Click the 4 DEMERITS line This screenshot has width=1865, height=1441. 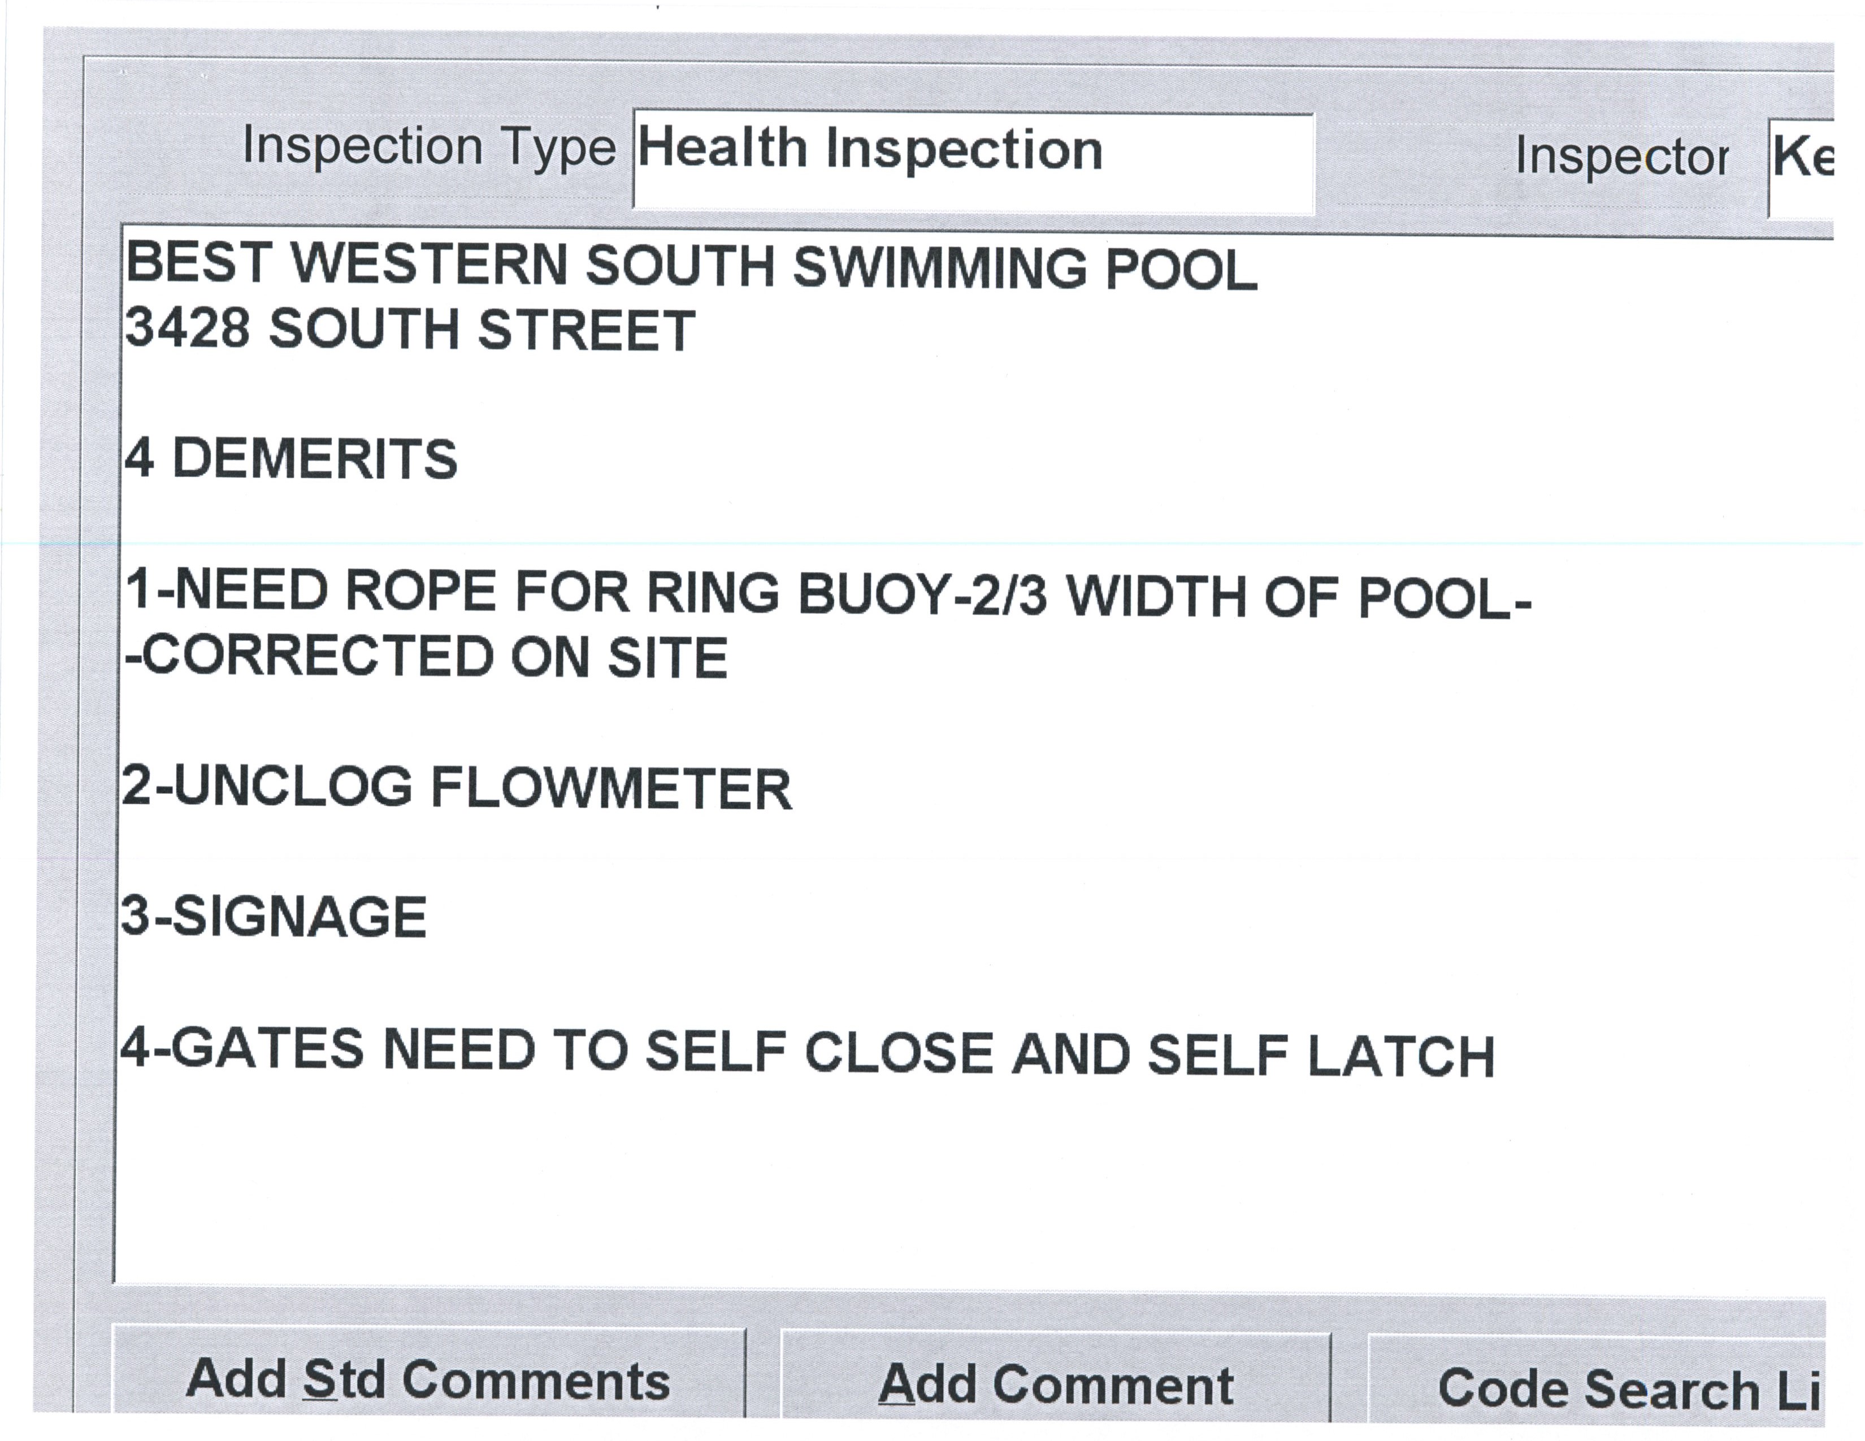(x=291, y=459)
